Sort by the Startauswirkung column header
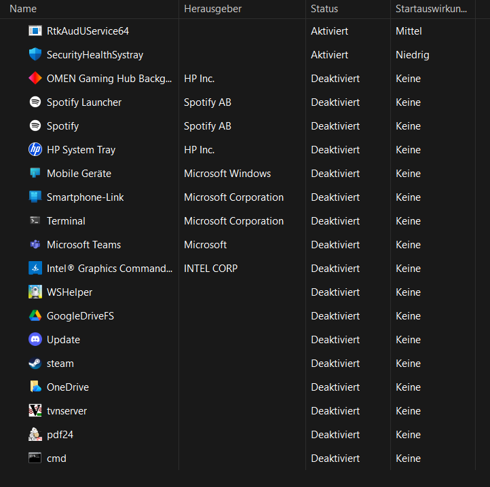 pyautogui.click(x=431, y=9)
